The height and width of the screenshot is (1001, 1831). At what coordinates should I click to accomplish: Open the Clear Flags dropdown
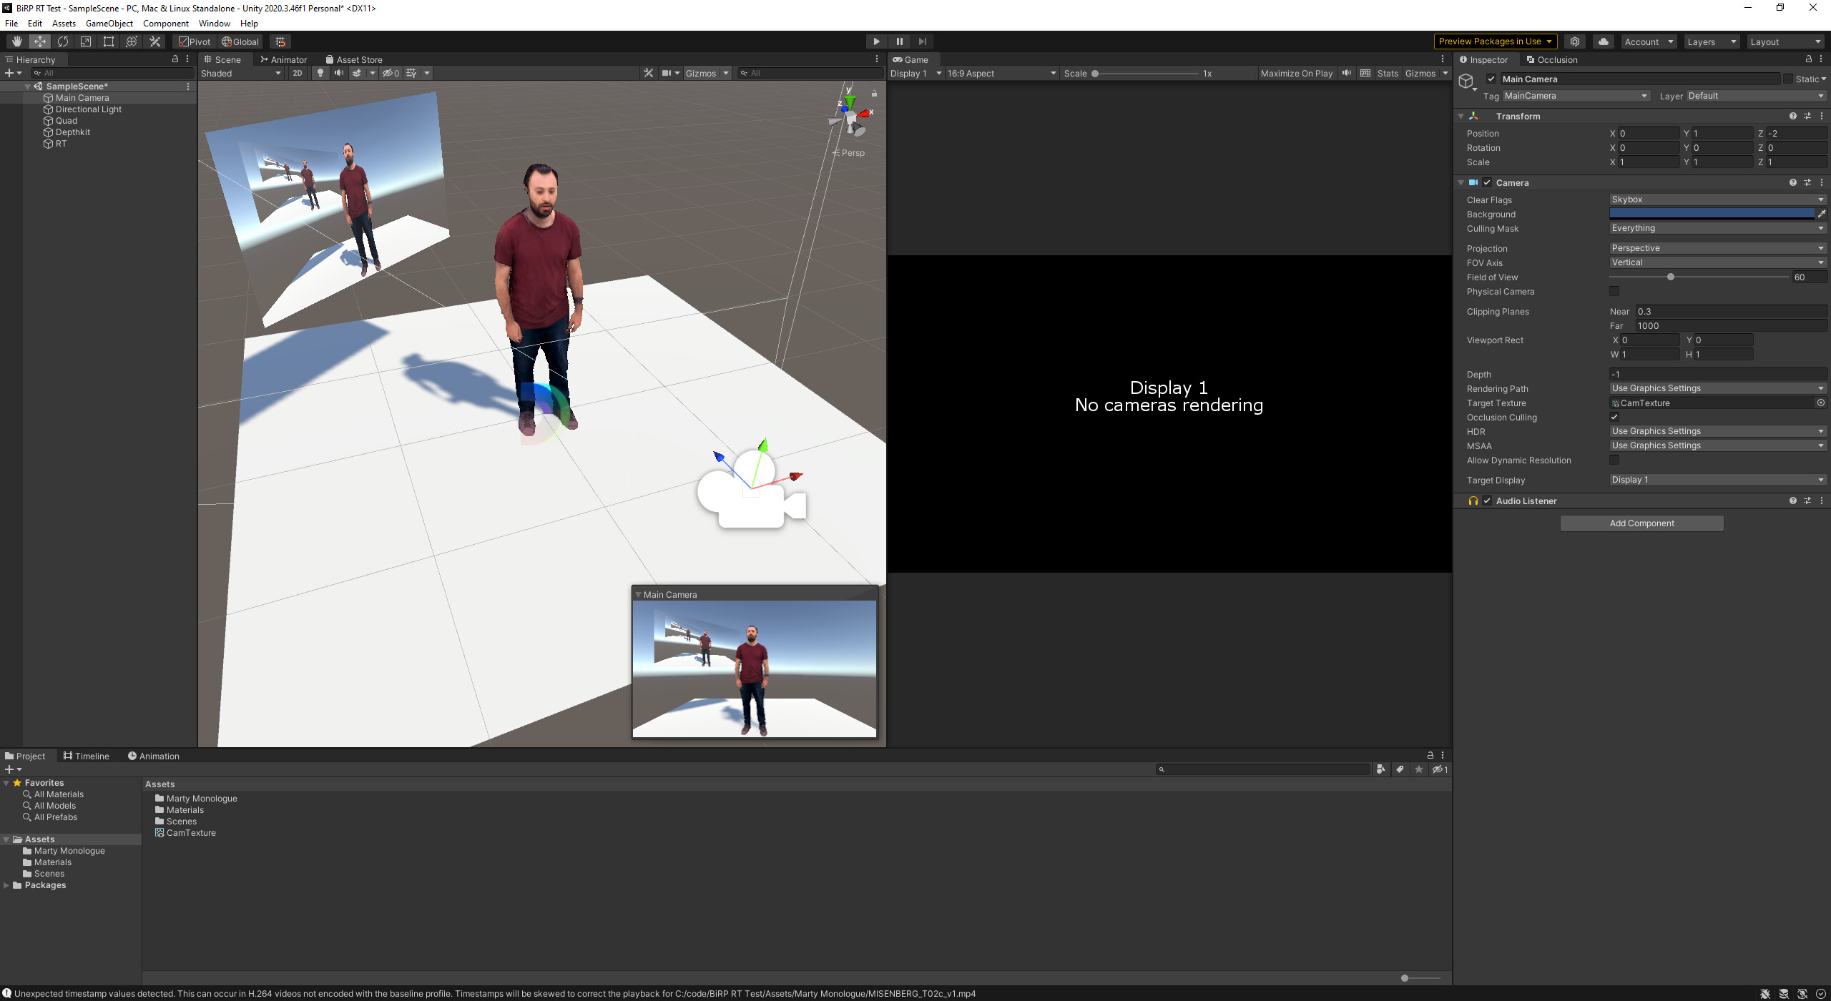[x=1717, y=199]
